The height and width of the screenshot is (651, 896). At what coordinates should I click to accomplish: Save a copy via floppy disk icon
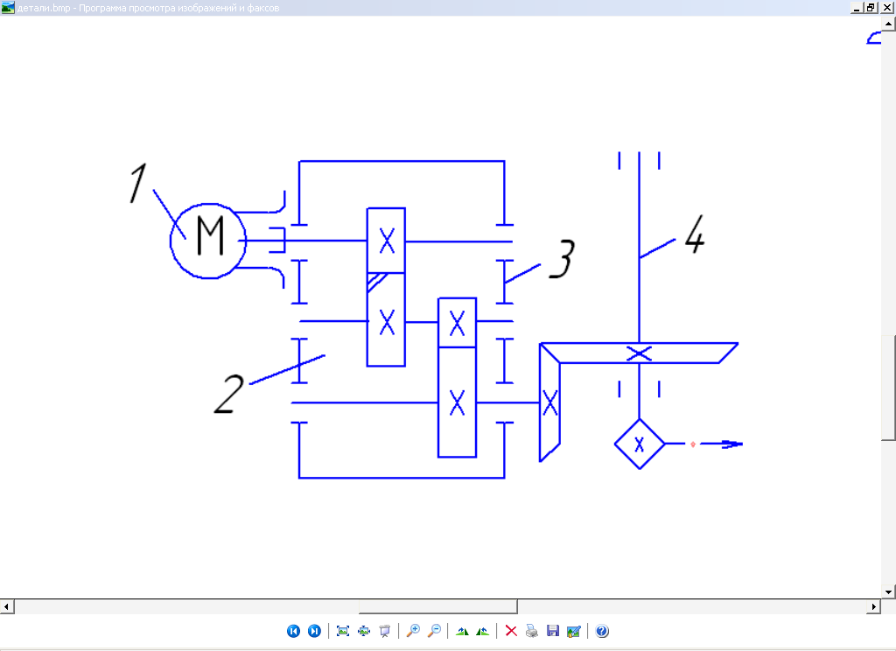point(552,631)
